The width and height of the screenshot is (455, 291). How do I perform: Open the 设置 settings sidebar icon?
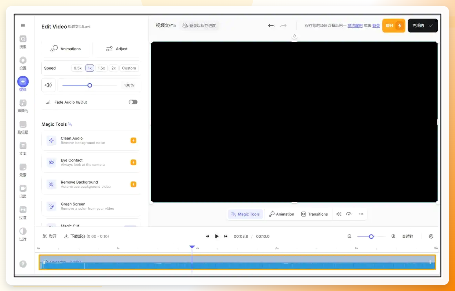pyautogui.click(x=23, y=60)
